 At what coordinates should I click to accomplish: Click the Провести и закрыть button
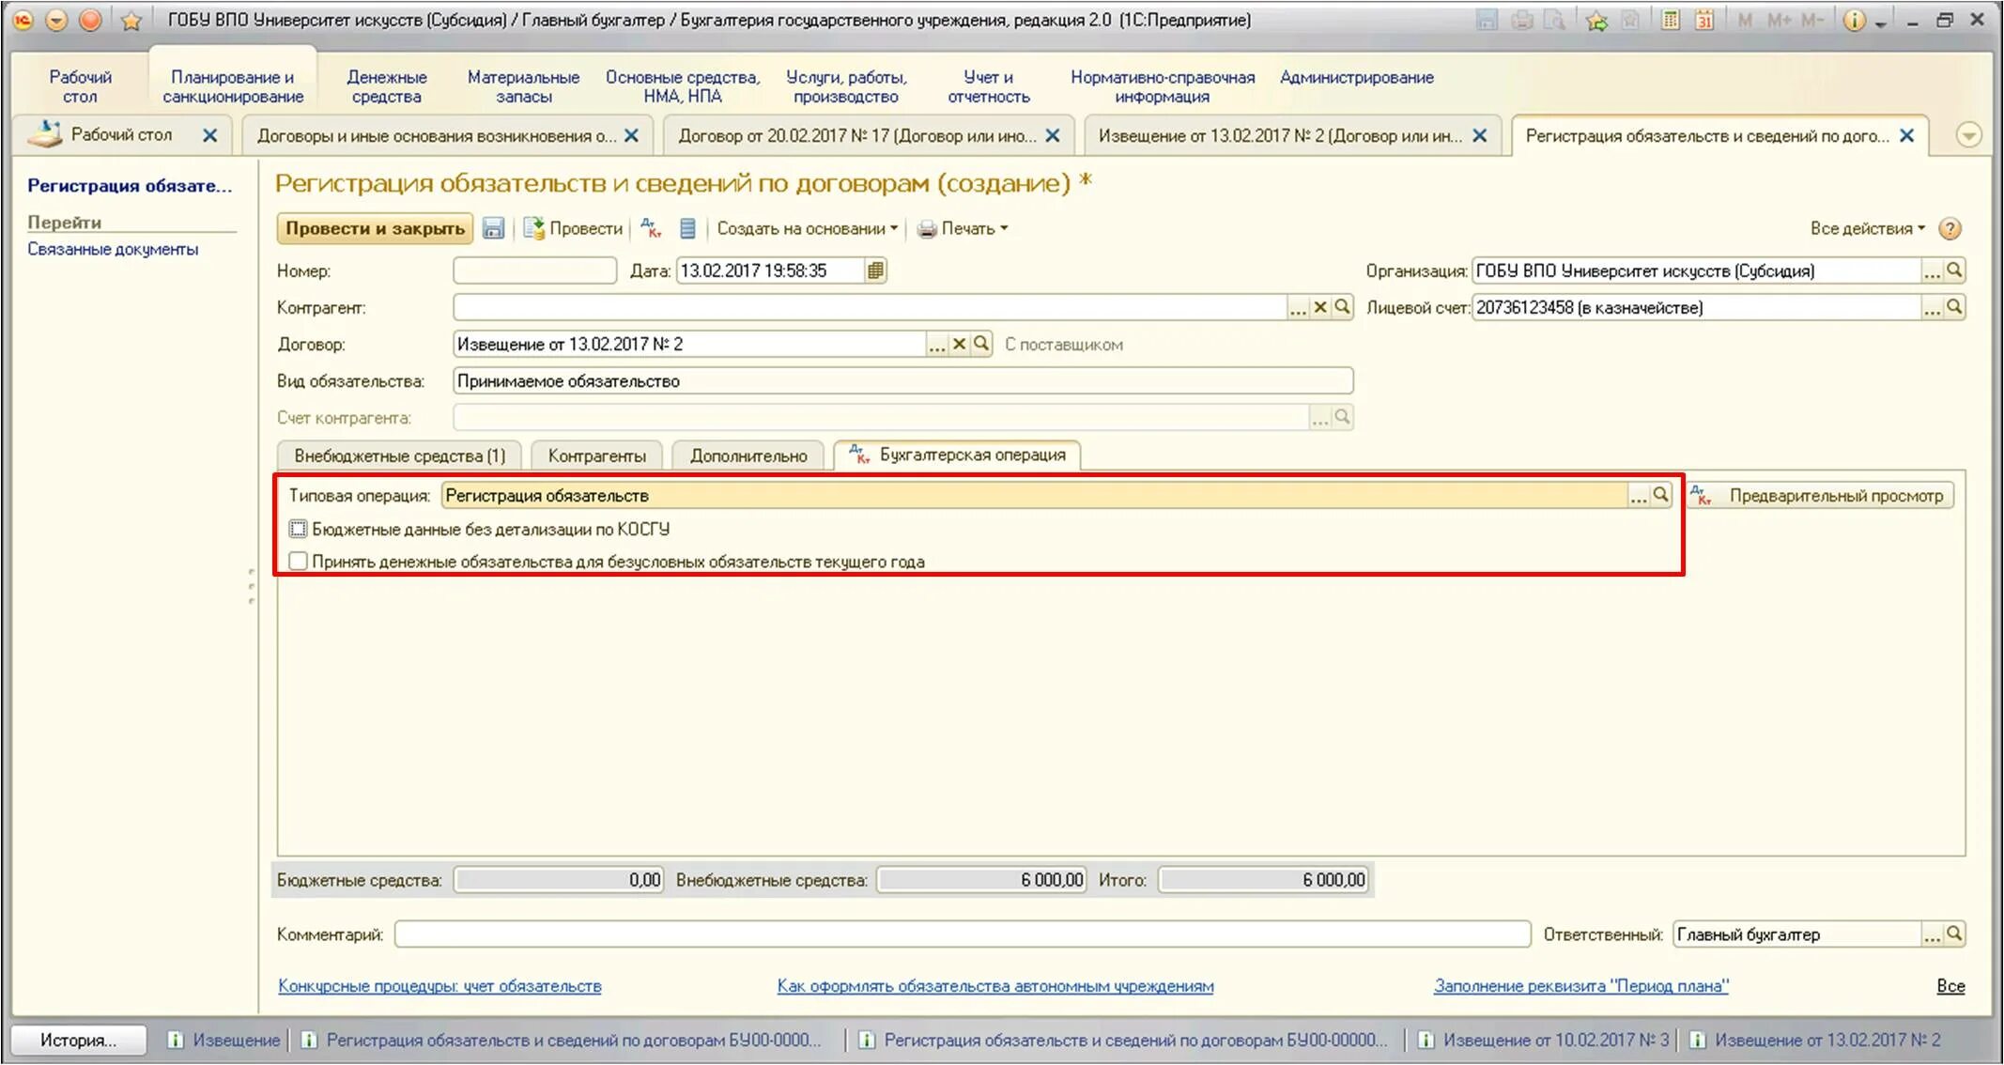(375, 228)
